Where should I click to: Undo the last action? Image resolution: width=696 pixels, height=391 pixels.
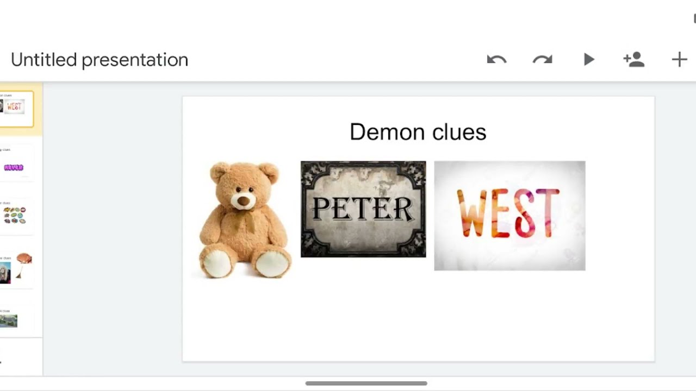pos(496,60)
